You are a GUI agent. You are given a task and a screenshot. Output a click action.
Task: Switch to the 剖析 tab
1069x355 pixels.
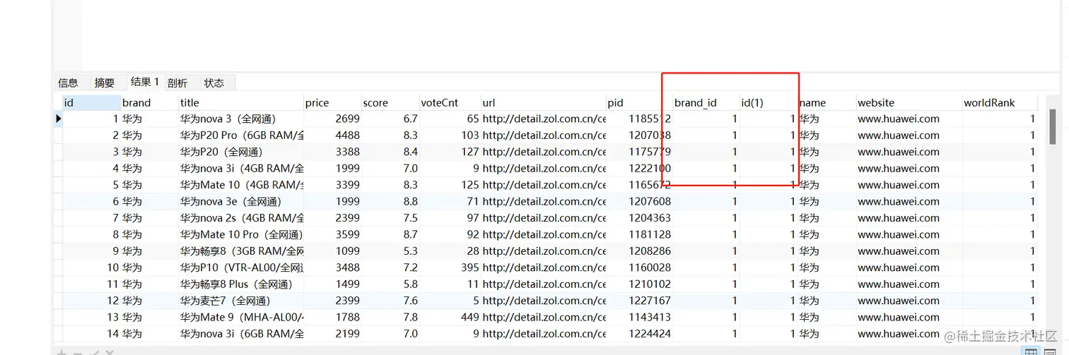(x=177, y=83)
